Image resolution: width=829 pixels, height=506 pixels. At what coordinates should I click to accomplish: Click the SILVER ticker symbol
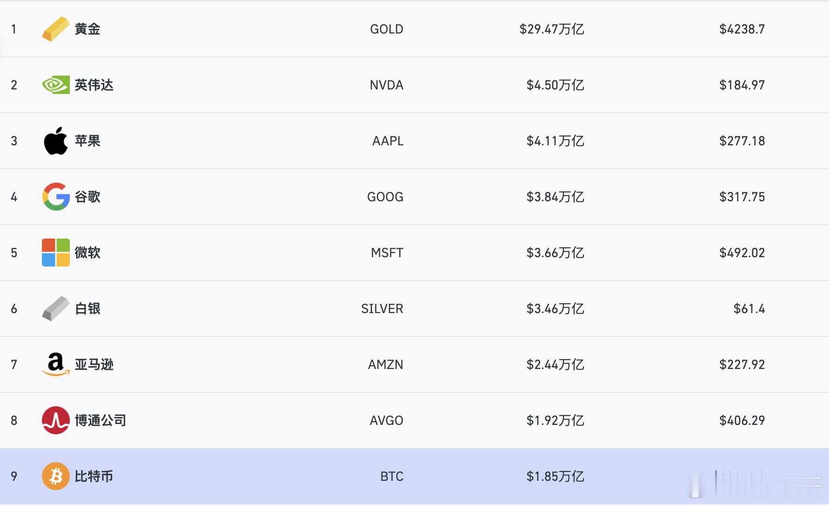(x=382, y=308)
